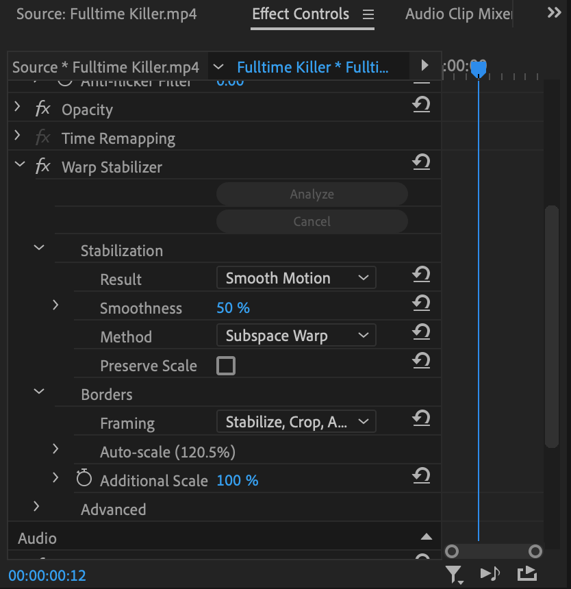
Task: Open the Result dropdown showing Smooth Motion
Action: [296, 277]
